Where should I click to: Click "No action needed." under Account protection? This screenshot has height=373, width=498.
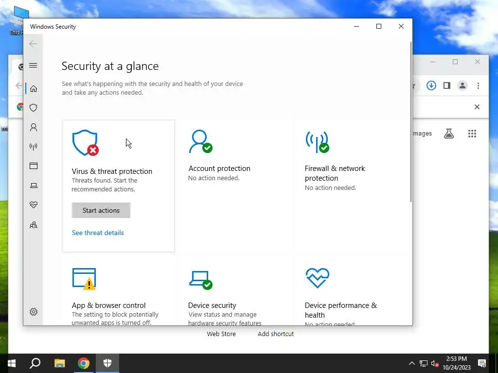pos(214,178)
